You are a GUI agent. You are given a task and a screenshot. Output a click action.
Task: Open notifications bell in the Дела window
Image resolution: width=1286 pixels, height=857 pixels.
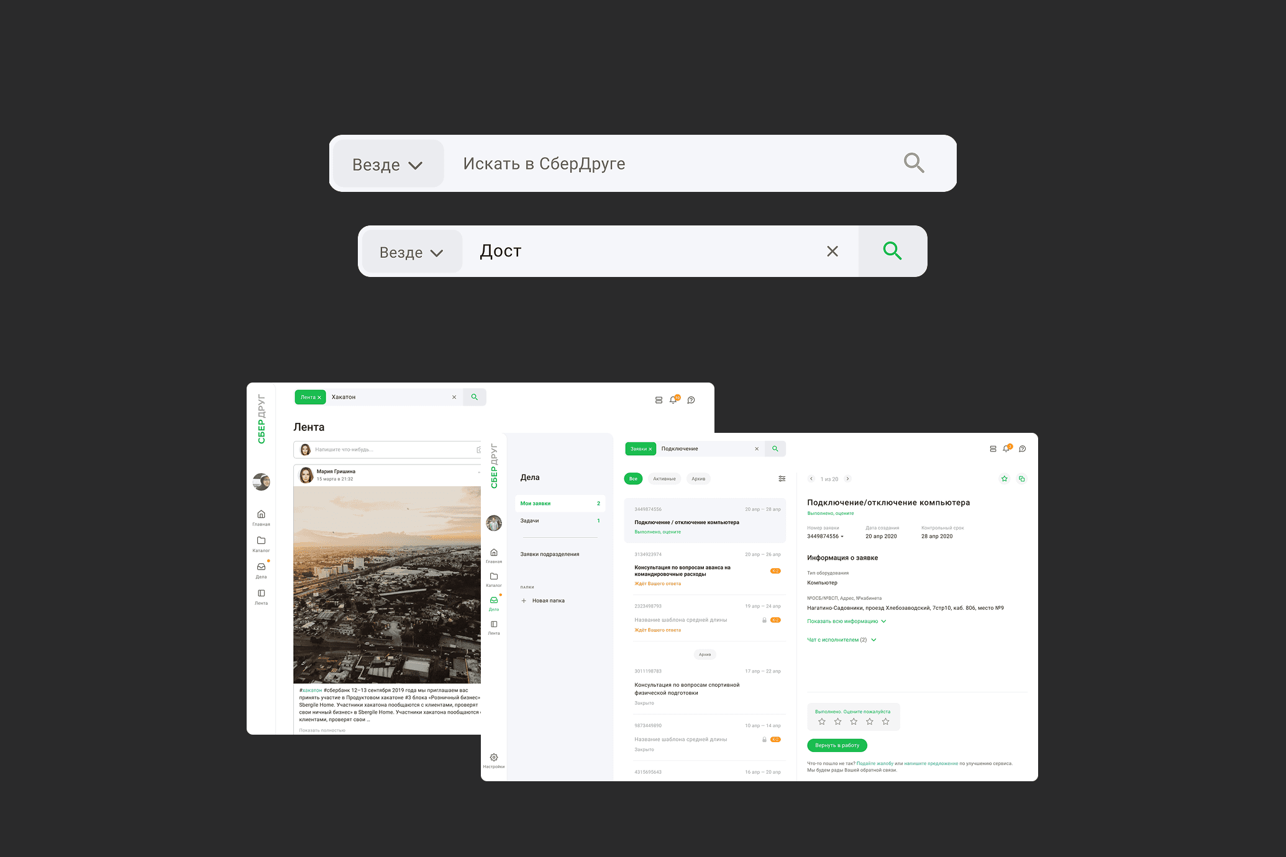click(x=1006, y=448)
